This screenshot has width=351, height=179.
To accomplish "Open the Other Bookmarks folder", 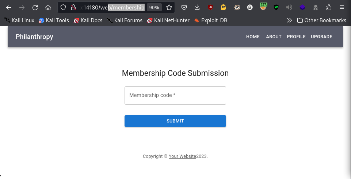I will click(321, 20).
